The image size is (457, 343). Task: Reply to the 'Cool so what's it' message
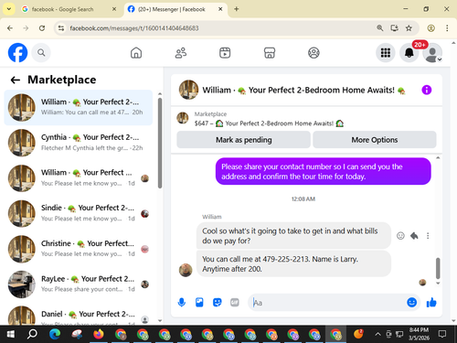[x=414, y=236]
